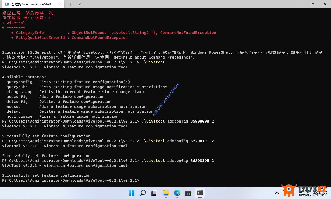Expand the new tab profile dropdown chevron

(x=79, y=4)
